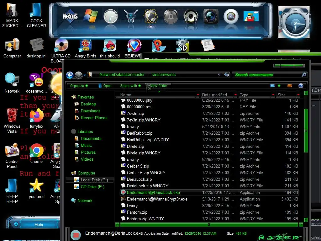The width and height of the screenshot is (321, 241).
Task: Open recent pages dropdown beside forward button
Action: (85, 75)
